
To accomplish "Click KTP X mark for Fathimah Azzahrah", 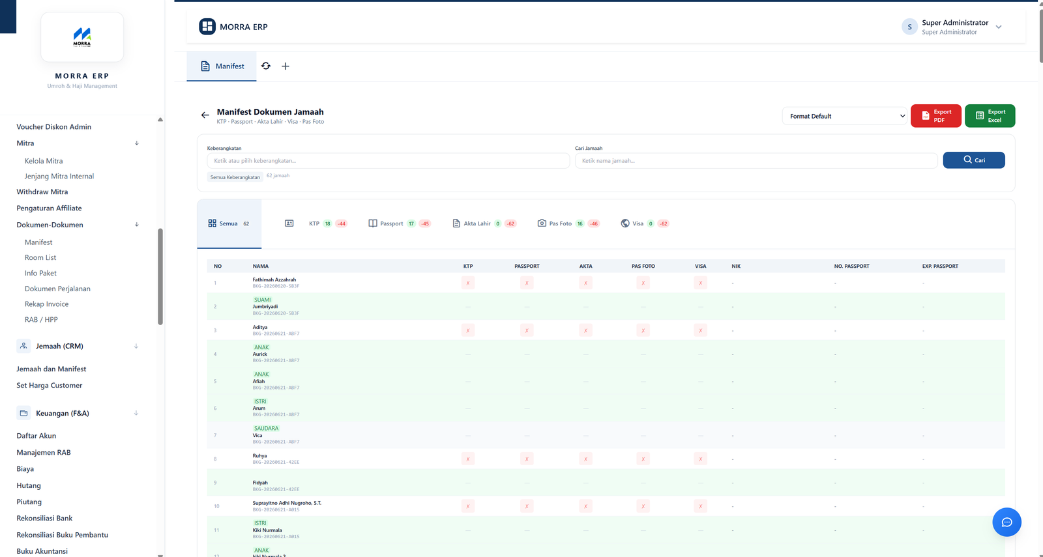I will coord(468,283).
